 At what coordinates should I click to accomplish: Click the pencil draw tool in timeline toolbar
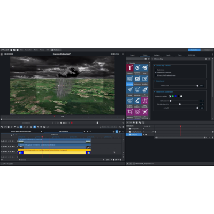[25, 127]
